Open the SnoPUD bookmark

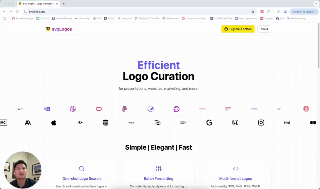(x=42, y=18)
